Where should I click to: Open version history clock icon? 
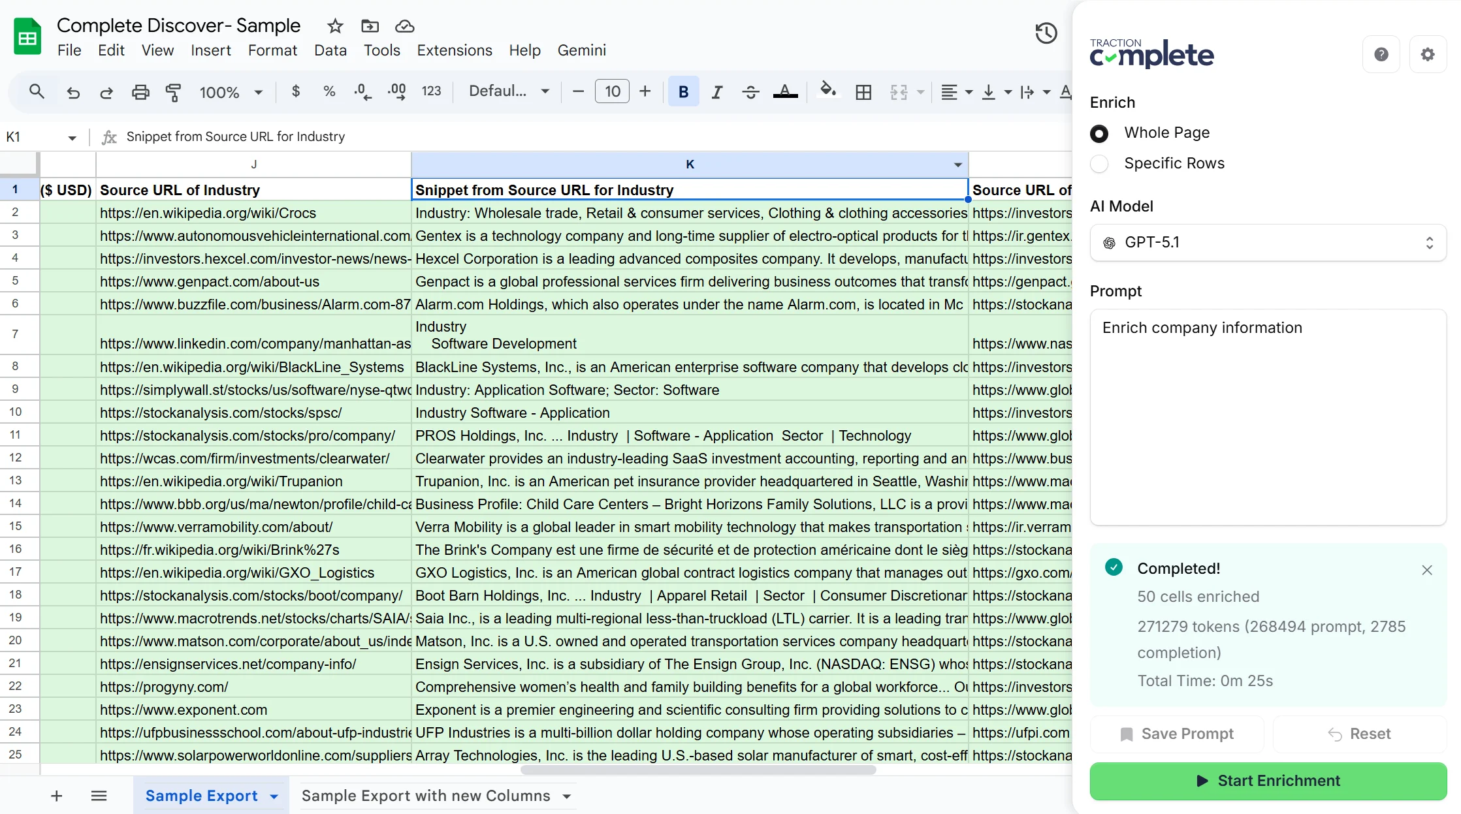[x=1046, y=33]
